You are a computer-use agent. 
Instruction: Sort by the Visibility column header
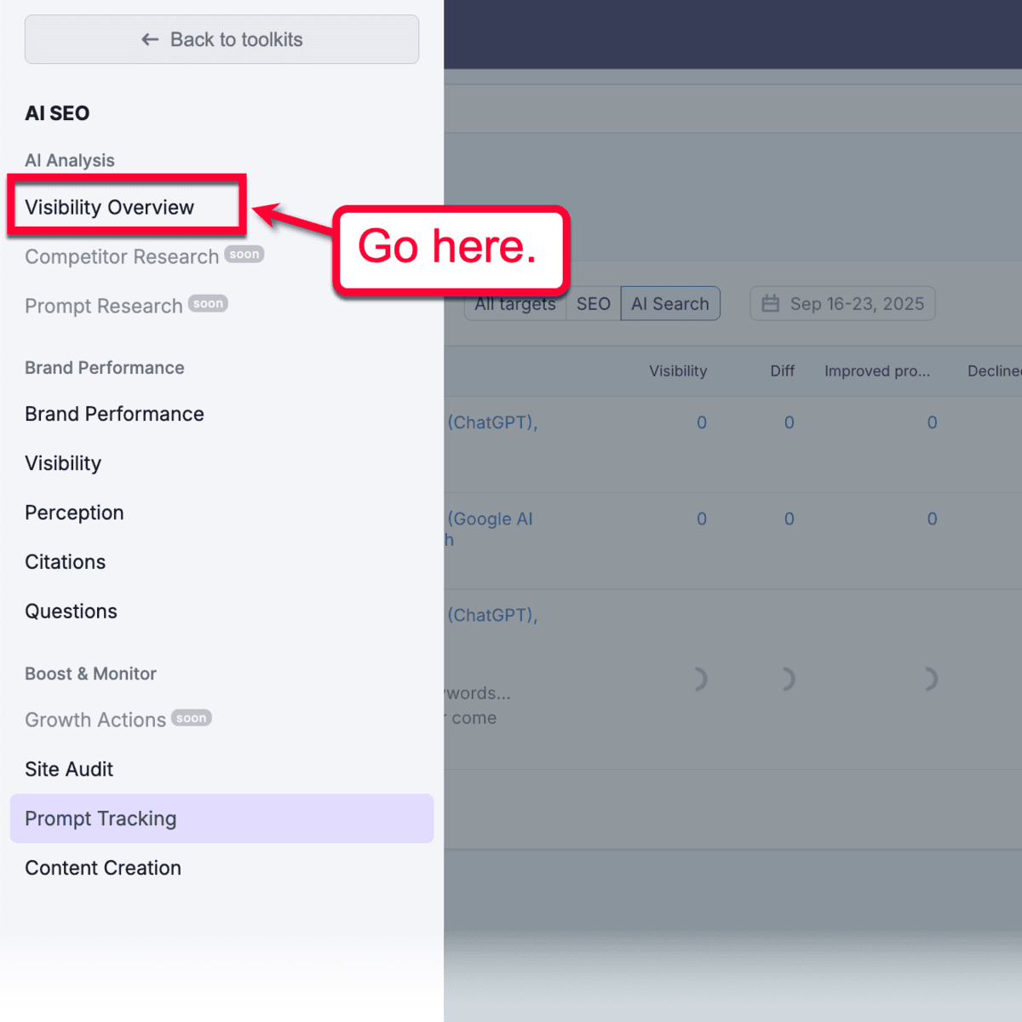[678, 371]
